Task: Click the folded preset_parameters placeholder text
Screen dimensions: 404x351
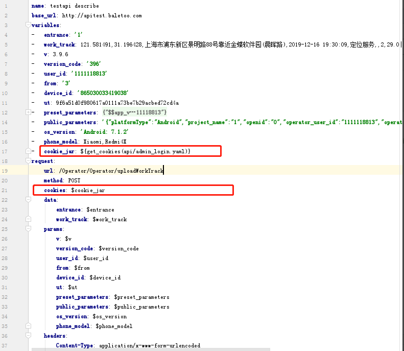Action: (134, 112)
